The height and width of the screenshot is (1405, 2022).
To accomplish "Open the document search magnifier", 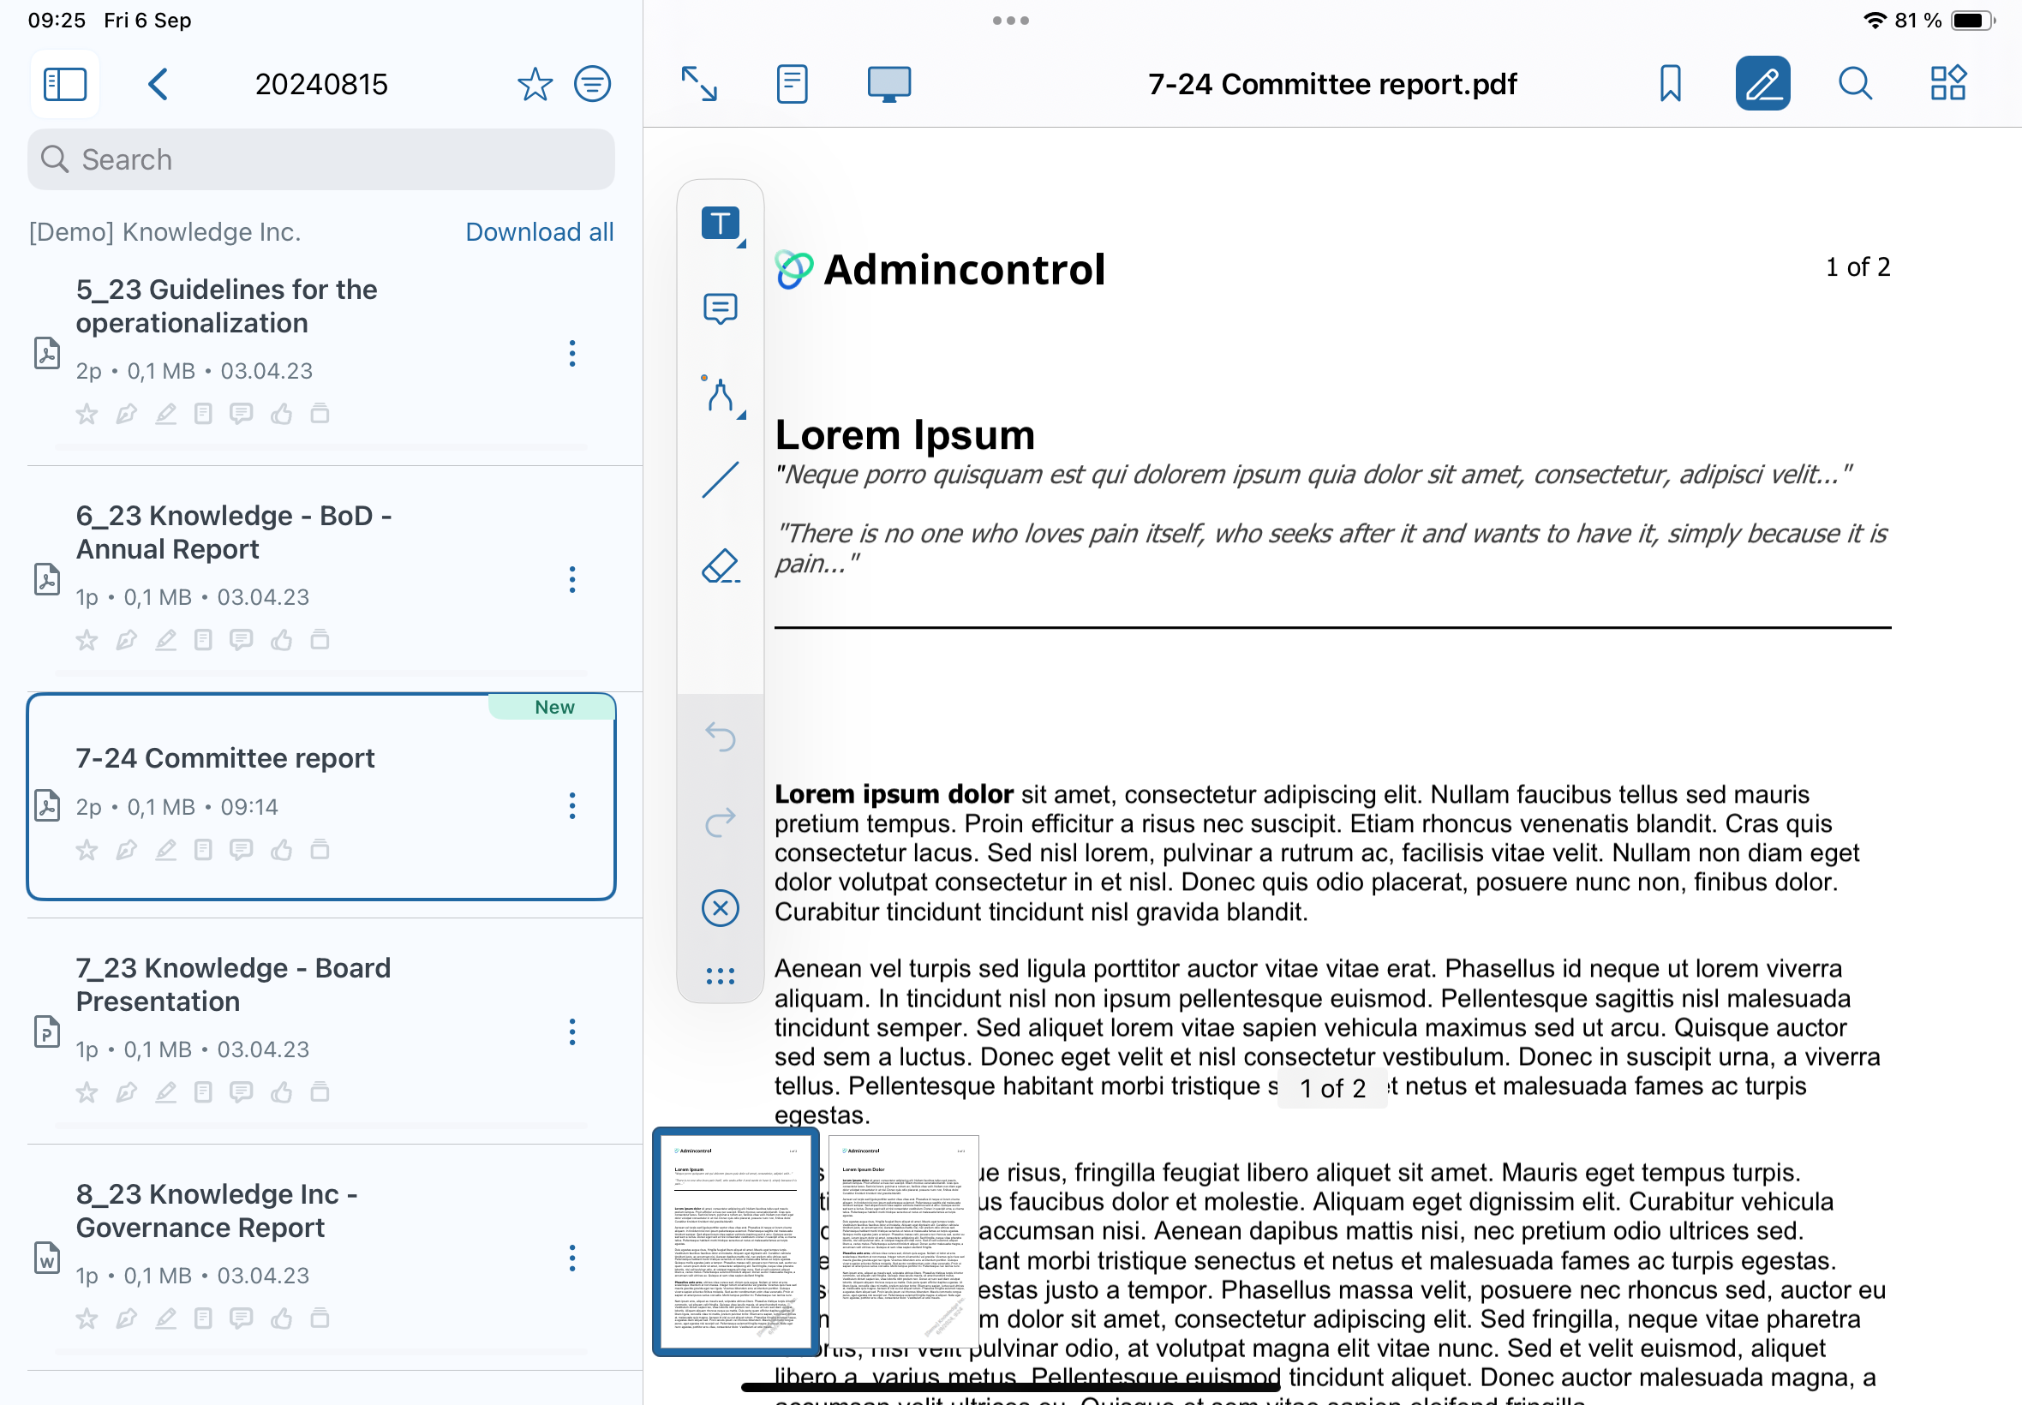I will pyautogui.click(x=1855, y=85).
